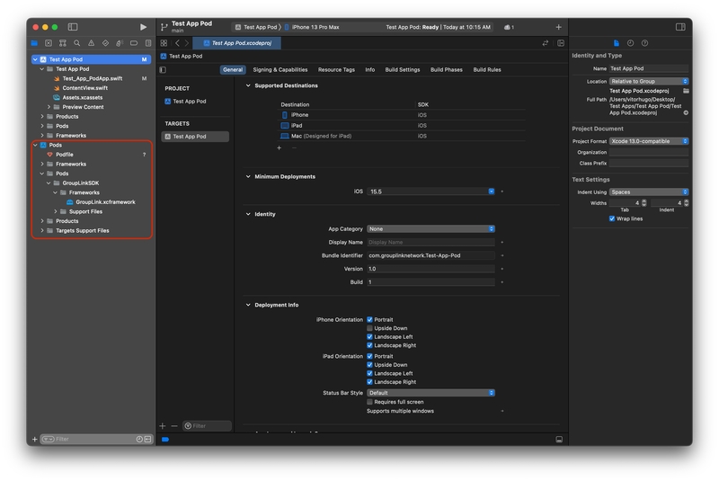The height and width of the screenshot is (481, 719).
Task: Enable iPhone Upside Down orientation
Action: tap(369, 328)
